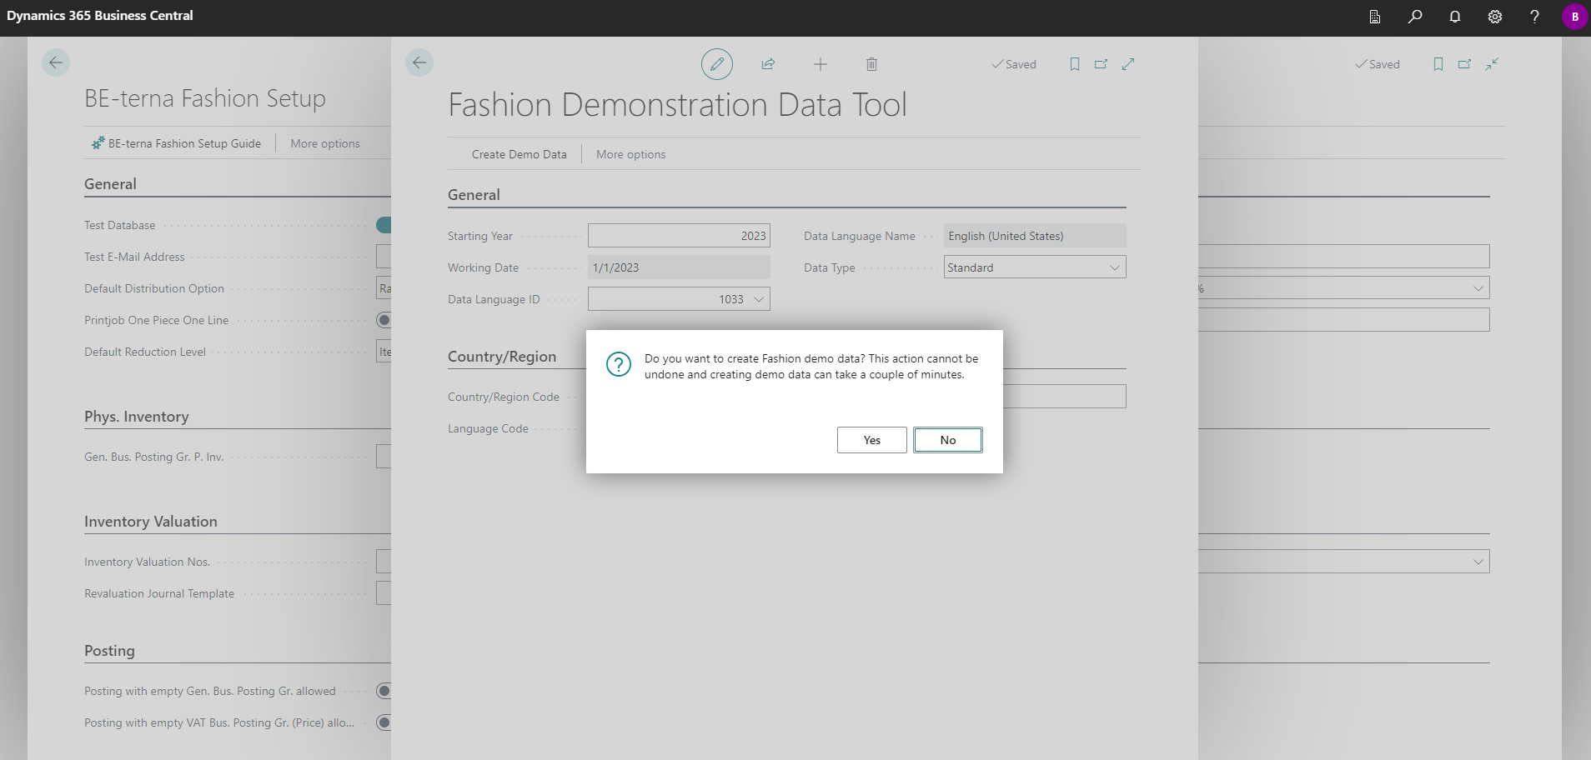This screenshot has height=760, width=1591.
Task: Open the Data Type dropdown
Action: pos(1116,267)
